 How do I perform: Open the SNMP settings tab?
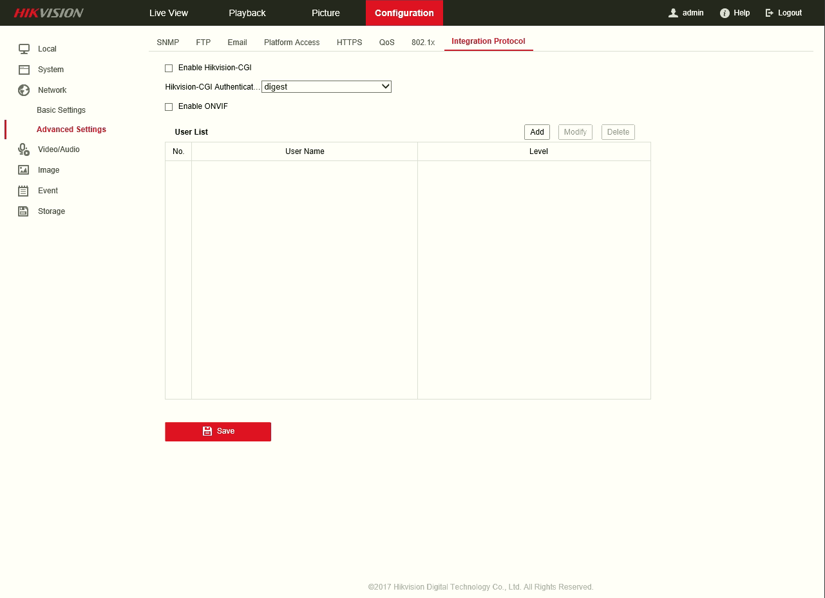(168, 43)
